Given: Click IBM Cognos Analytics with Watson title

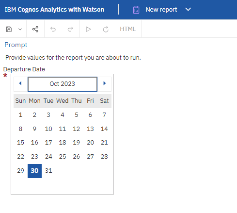Looking at the screenshot, I should 54,10.
